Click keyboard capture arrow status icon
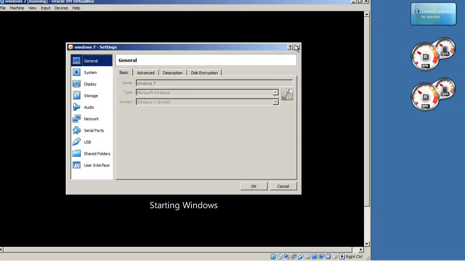Image resolution: width=465 pixels, height=261 pixels. click(x=342, y=257)
